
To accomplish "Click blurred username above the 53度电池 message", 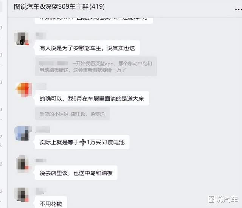I will 43,129.
